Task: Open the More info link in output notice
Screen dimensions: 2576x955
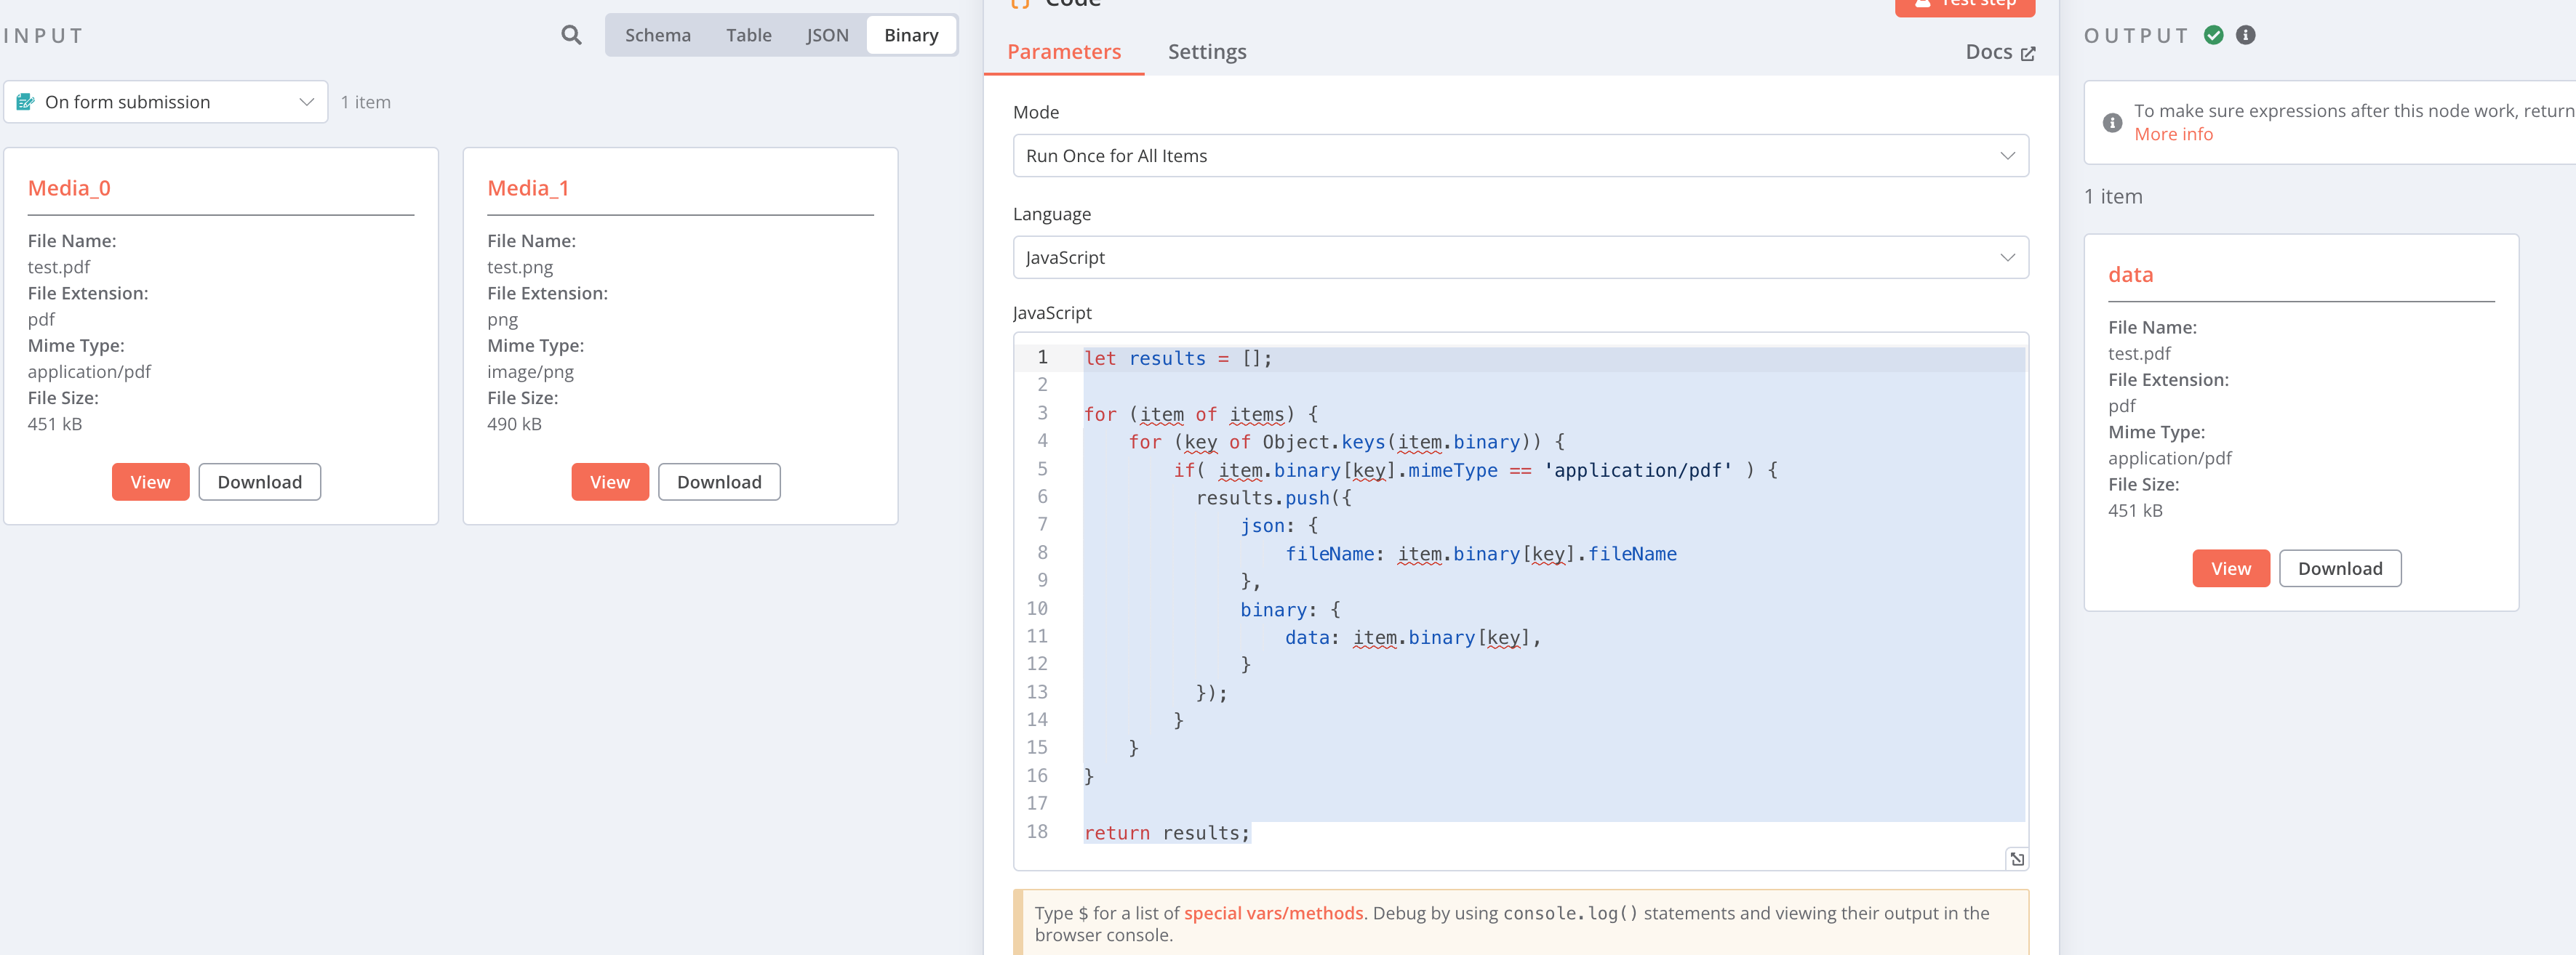Action: pos(2173,134)
